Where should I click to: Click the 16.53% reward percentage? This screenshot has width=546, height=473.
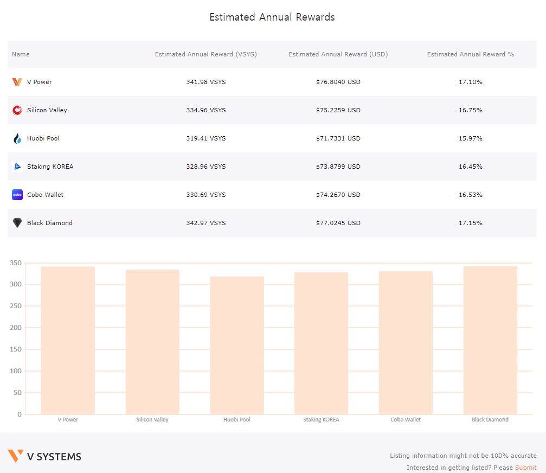471,195
